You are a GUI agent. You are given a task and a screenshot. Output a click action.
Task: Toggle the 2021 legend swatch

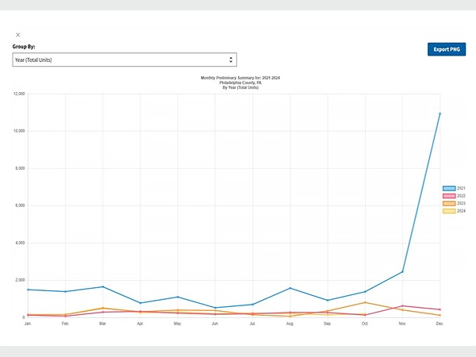click(x=449, y=188)
